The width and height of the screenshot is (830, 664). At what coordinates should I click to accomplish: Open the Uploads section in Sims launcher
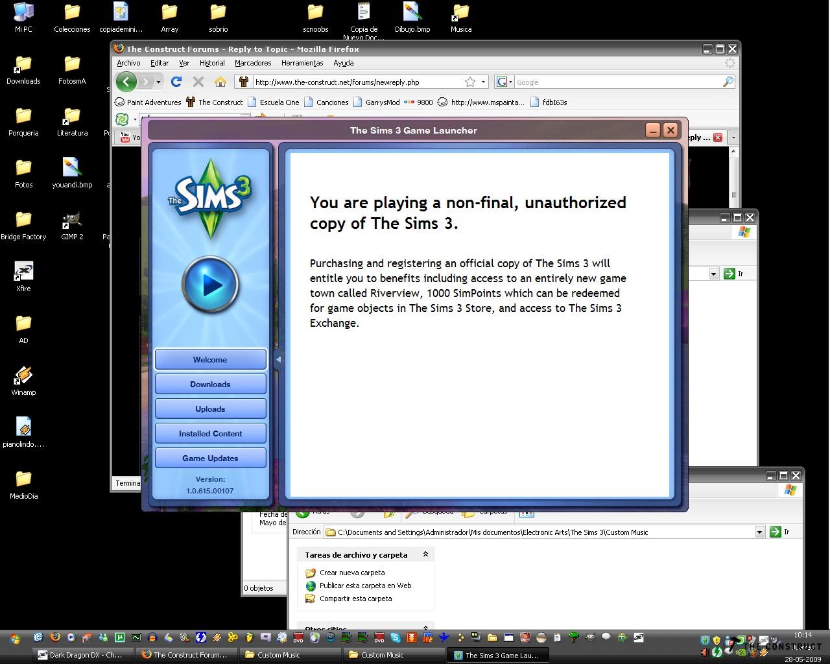point(210,409)
